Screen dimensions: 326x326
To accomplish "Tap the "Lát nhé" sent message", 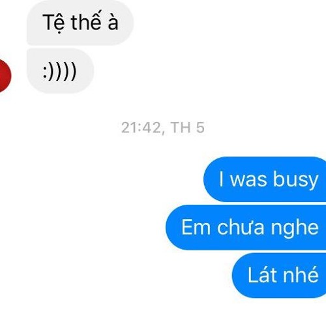I will pyautogui.click(x=279, y=275).
